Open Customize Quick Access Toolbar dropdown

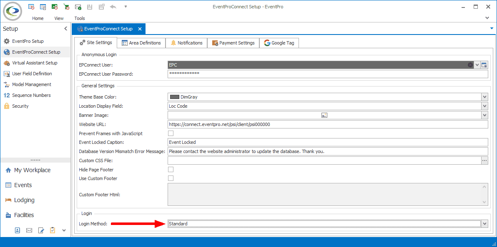click(126, 6)
